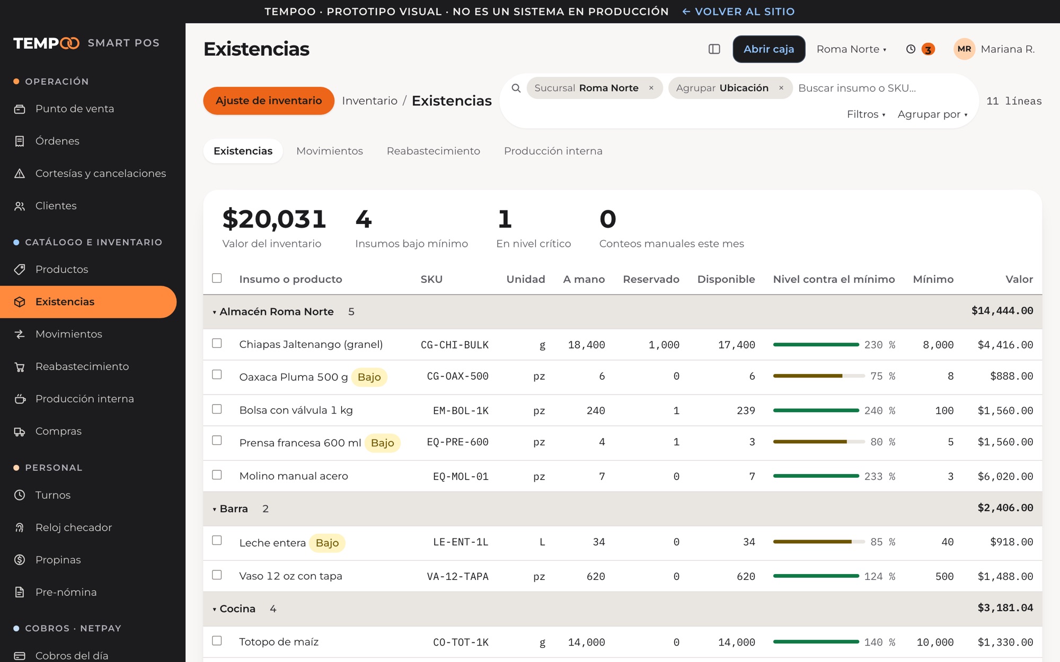Click the Movimientos arrows icon in sidebar
The image size is (1060, 662).
pos(20,334)
